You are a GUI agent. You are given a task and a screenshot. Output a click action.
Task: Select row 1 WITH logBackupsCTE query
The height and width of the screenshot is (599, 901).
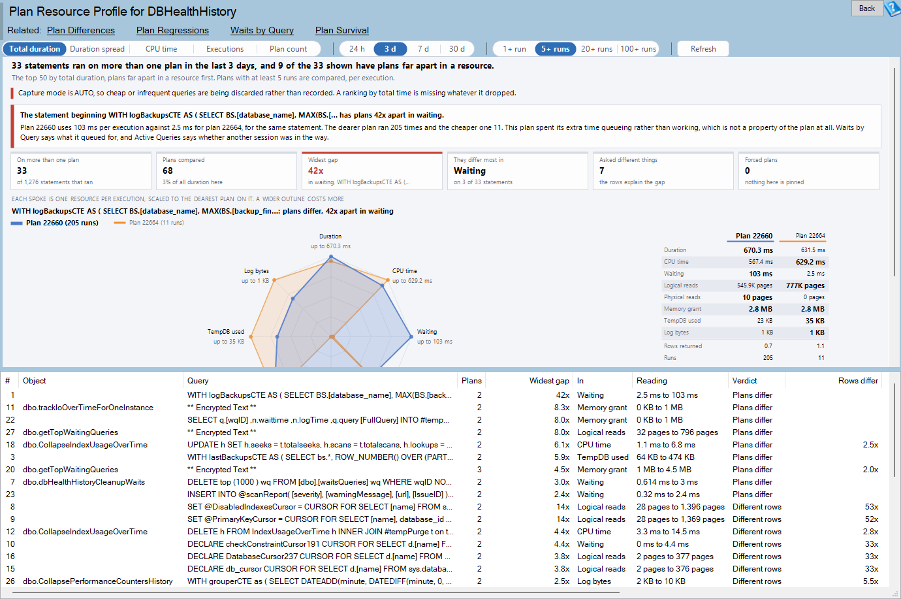click(x=444, y=395)
